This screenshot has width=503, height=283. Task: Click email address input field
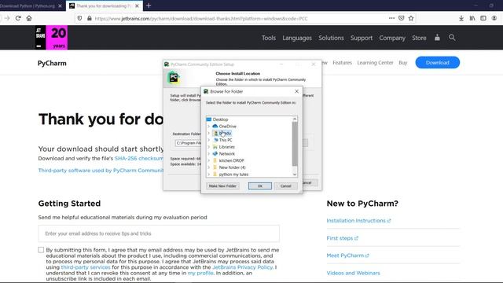pos(159,233)
